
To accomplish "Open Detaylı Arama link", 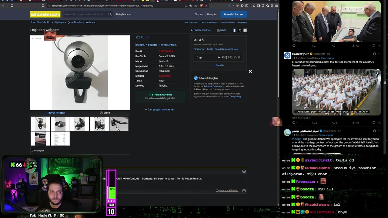I will (x=124, y=14).
